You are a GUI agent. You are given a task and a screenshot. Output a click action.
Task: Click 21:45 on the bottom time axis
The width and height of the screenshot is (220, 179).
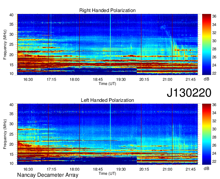click(191, 169)
